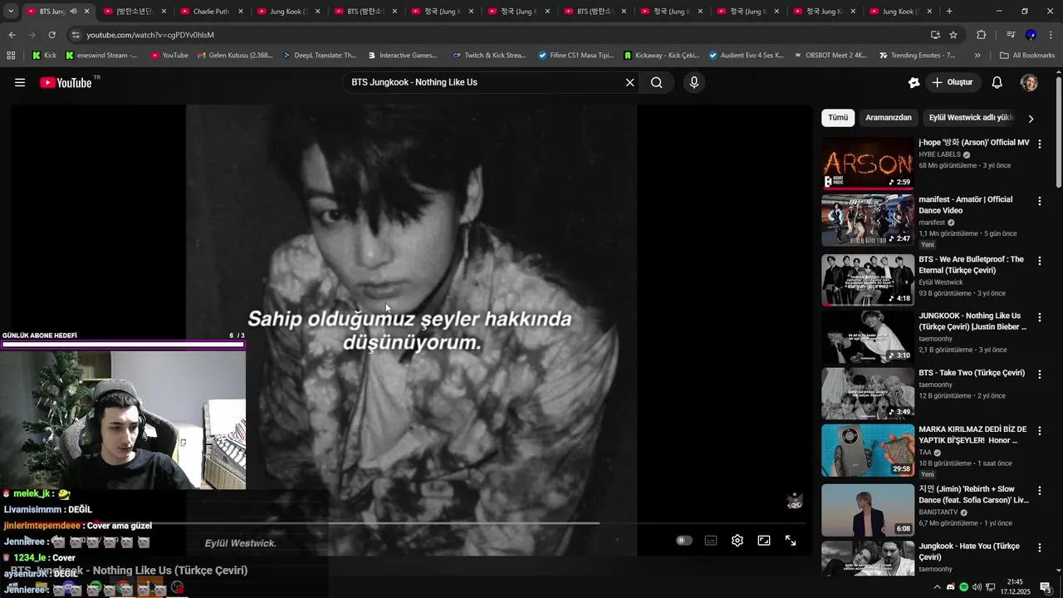Open the Jimin Rebirth thumbnail showing 6:08
Viewport: 1063px width, 598px height.
(868, 510)
